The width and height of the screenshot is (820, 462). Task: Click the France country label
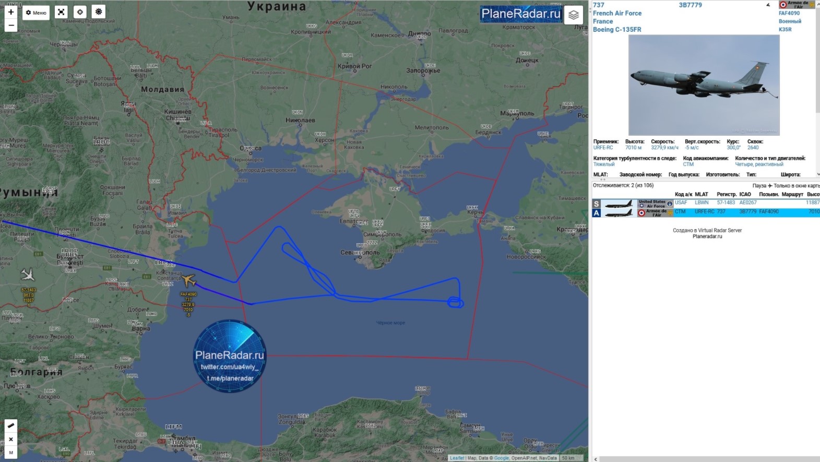(603, 21)
